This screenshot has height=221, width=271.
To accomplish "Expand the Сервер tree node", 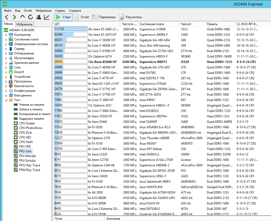I will pyautogui.click(x=6, y=49).
